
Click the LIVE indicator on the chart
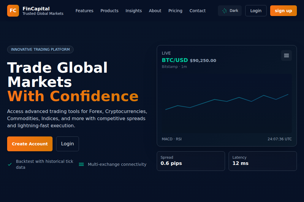click(x=166, y=53)
